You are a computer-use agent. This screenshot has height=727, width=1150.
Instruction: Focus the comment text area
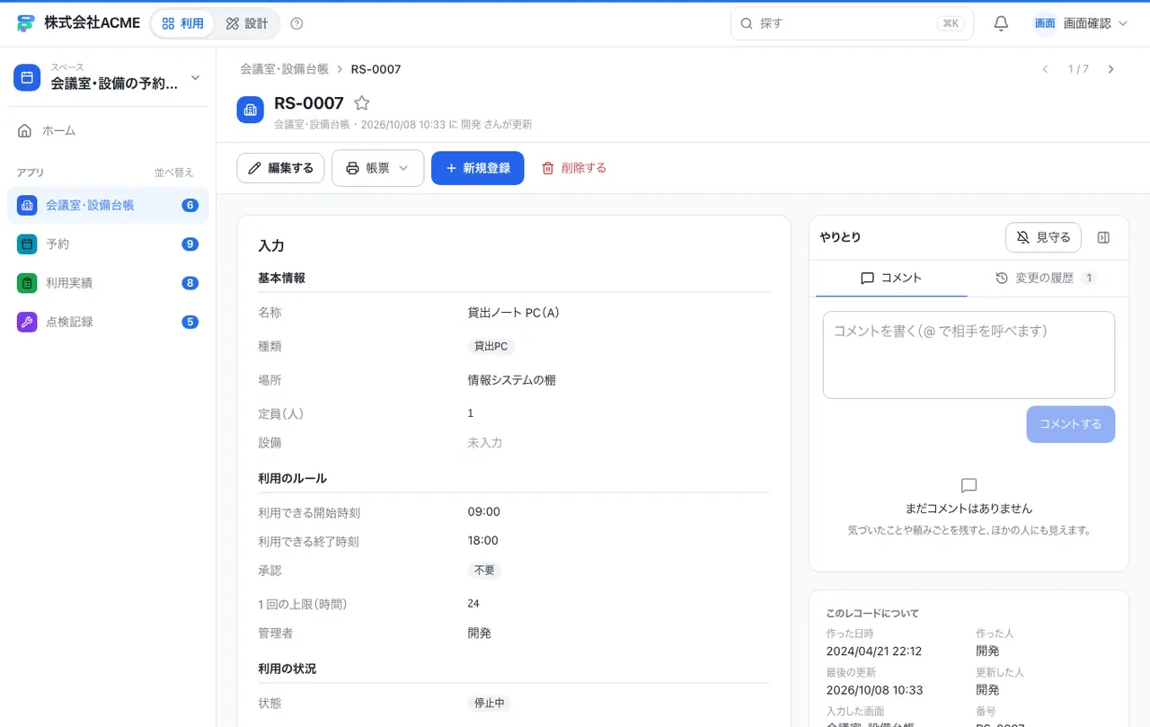point(969,355)
